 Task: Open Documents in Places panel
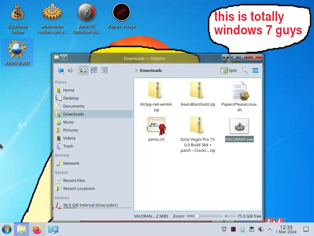(x=93, y=106)
